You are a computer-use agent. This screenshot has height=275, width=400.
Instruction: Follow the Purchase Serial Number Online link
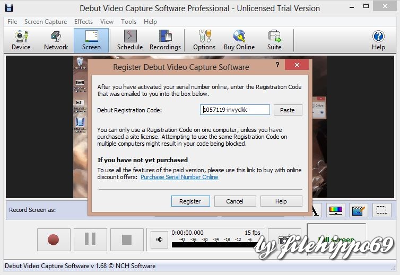(x=179, y=177)
